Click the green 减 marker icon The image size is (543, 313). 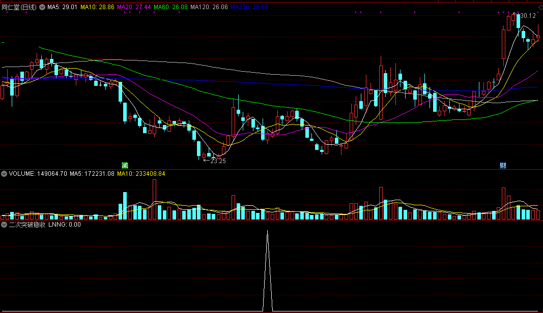[125, 165]
